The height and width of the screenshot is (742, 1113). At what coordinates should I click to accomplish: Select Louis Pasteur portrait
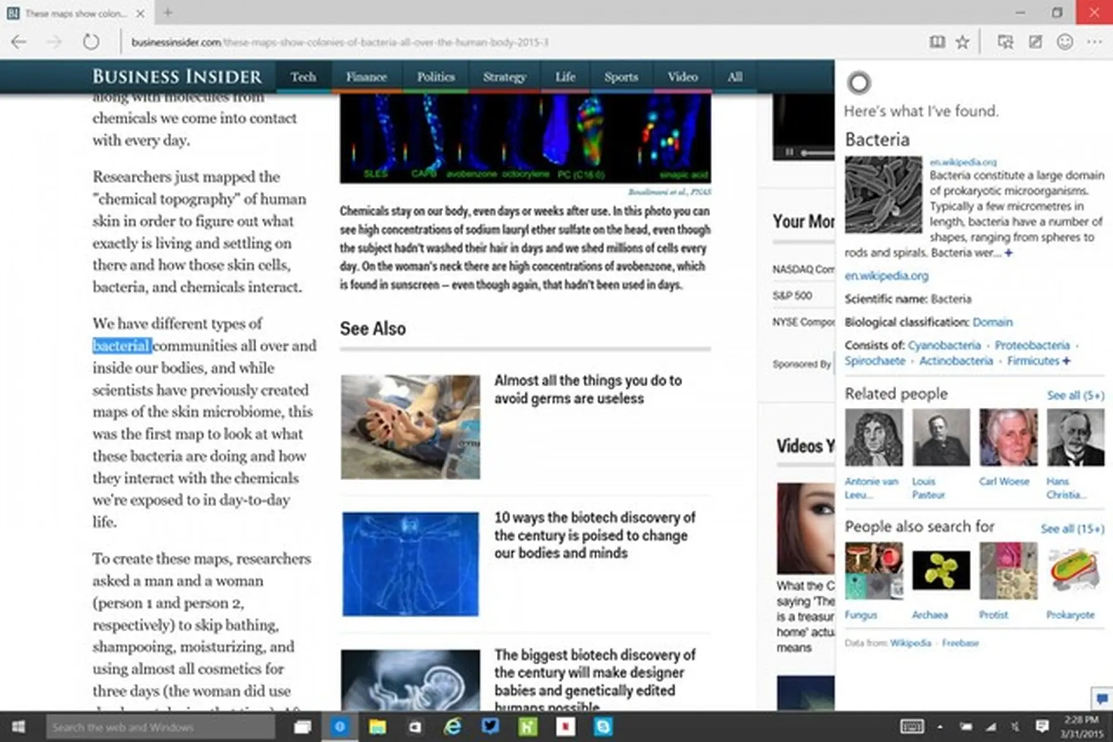[x=941, y=437]
